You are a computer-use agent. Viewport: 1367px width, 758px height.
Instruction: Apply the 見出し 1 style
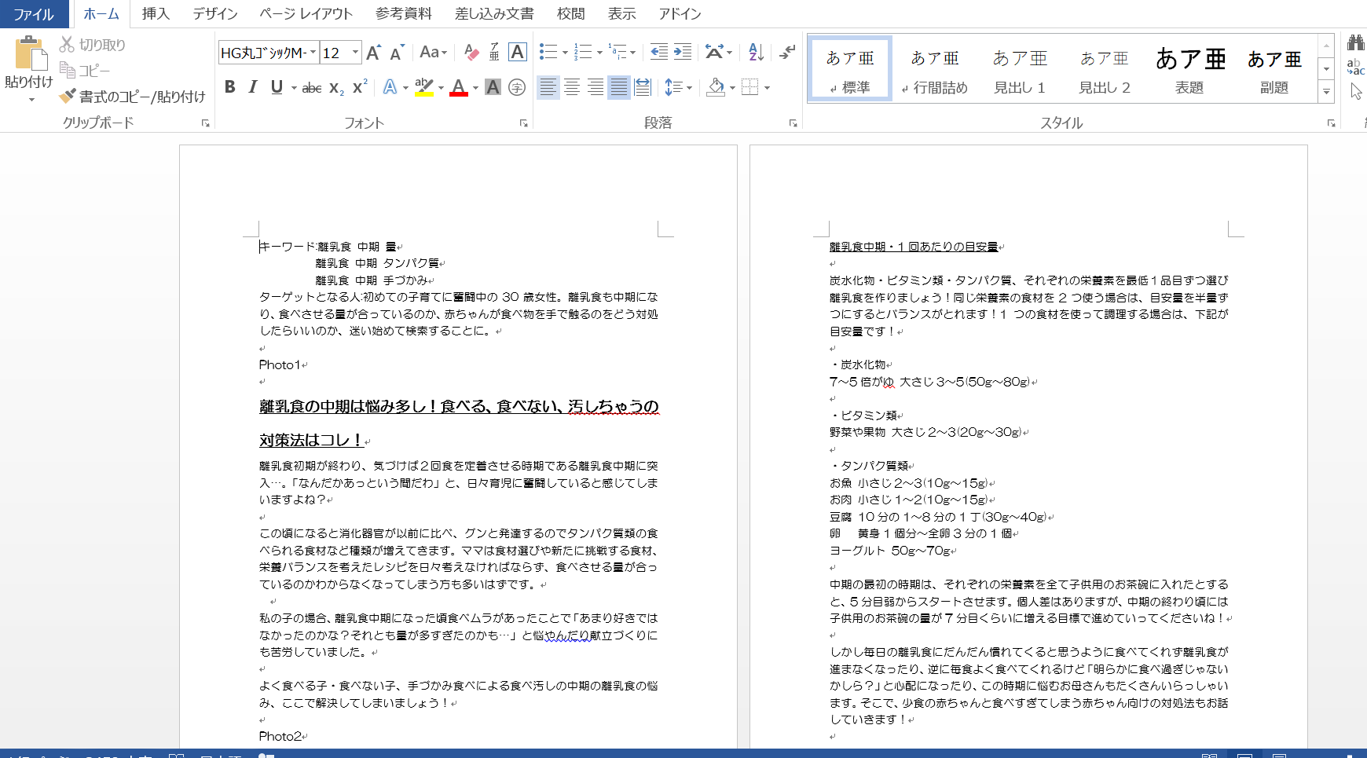click(1019, 69)
